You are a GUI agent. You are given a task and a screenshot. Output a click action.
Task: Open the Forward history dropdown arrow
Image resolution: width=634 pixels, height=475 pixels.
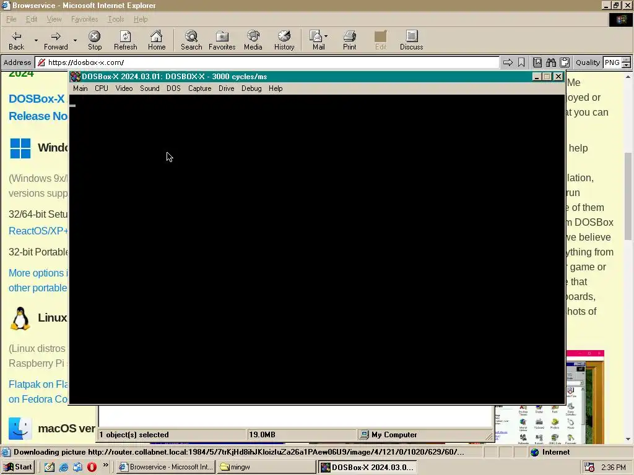click(75, 40)
